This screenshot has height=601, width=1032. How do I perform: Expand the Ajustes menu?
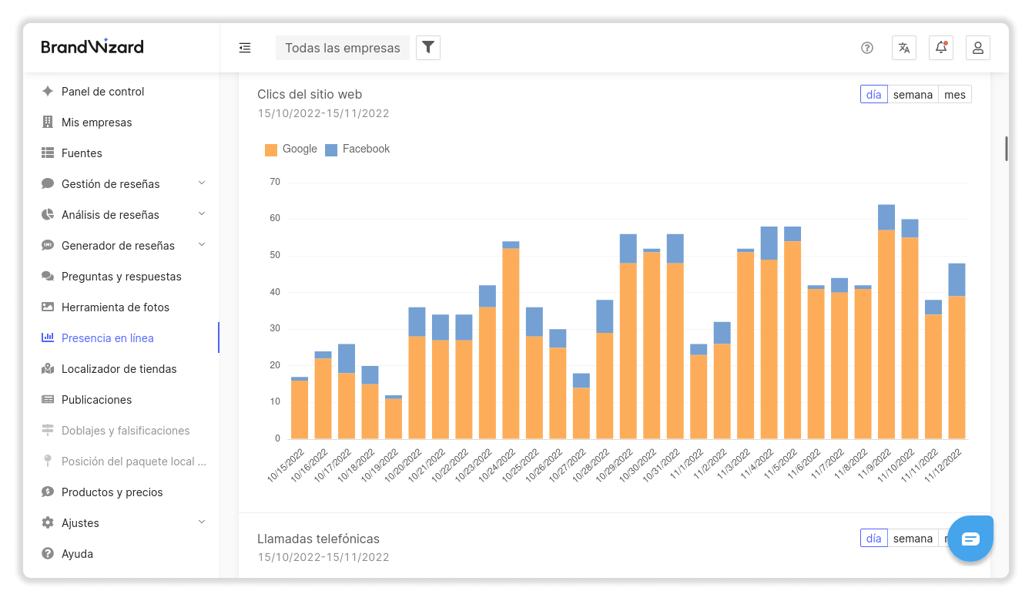tap(202, 522)
